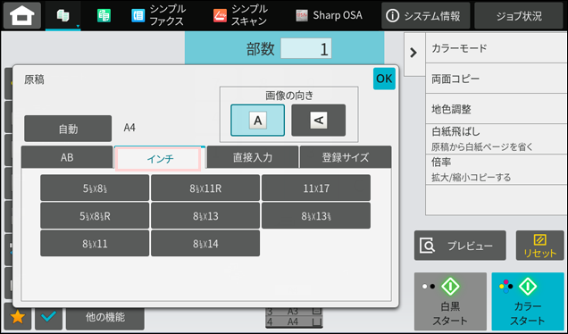568x334 pixels.
Task: Open the star favorites icon
Action: (x=17, y=317)
